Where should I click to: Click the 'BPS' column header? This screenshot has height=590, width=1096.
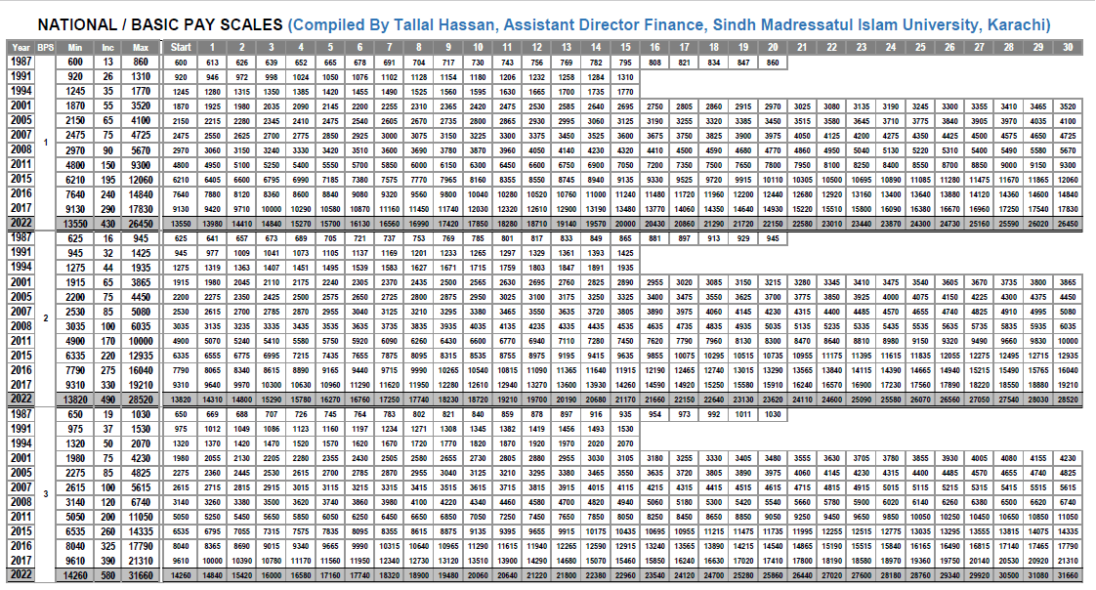tap(46, 48)
